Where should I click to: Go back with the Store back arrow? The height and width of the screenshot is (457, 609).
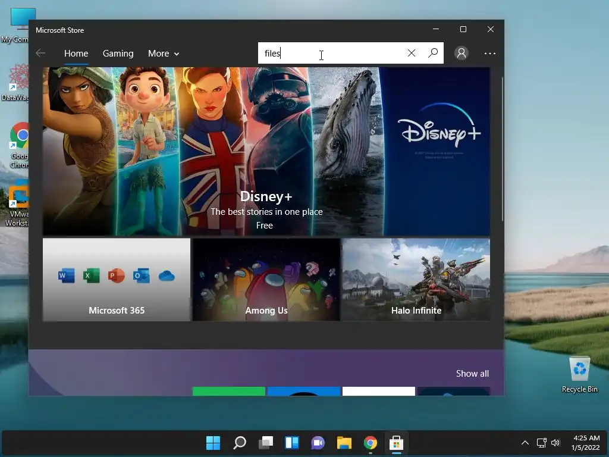click(40, 53)
